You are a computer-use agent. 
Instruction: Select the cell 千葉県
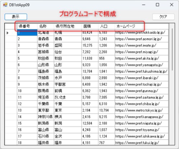[46, 104]
